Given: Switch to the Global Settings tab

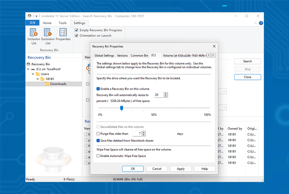Looking at the screenshot, I should (104, 55).
